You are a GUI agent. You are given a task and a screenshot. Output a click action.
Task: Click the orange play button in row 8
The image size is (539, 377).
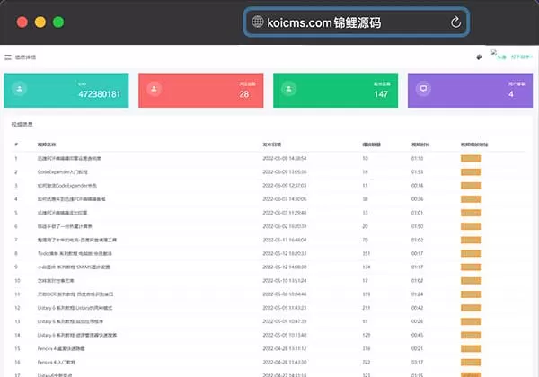click(x=471, y=253)
